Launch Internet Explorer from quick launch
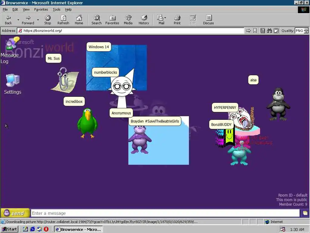Screen dimensions: 310x233 32,229
